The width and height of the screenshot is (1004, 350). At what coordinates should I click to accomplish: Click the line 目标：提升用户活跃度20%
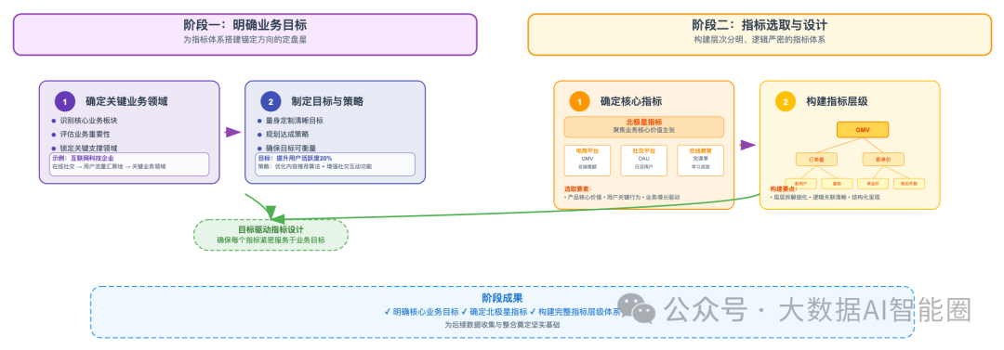click(295, 158)
